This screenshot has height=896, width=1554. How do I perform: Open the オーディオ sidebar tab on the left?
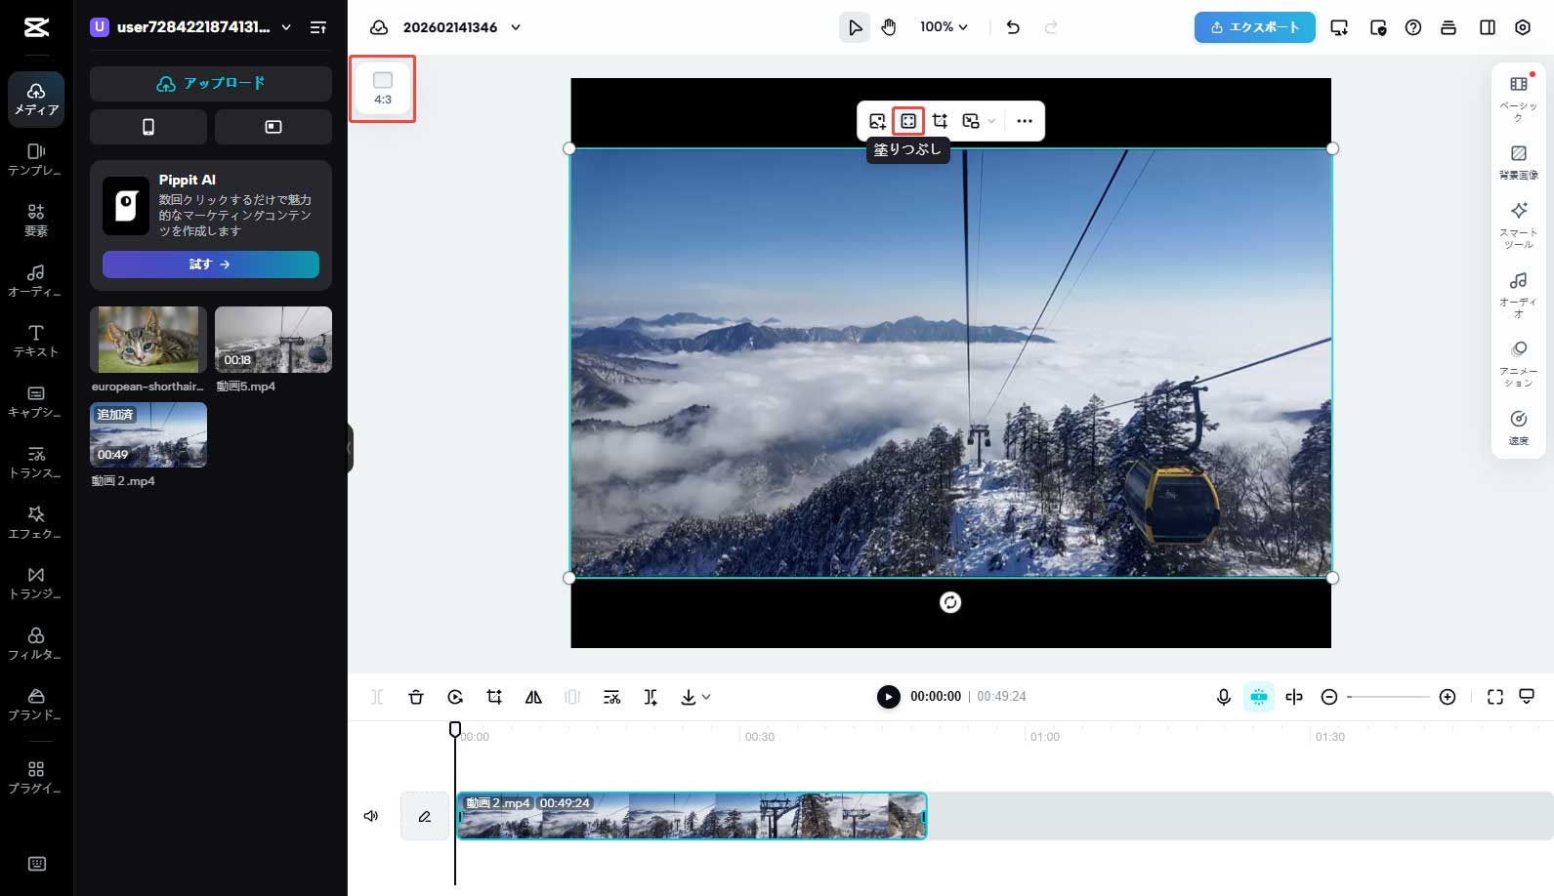(x=36, y=281)
